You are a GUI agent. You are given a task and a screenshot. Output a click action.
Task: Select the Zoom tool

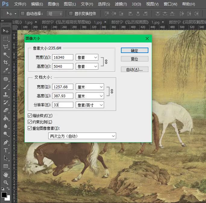(6, 182)
